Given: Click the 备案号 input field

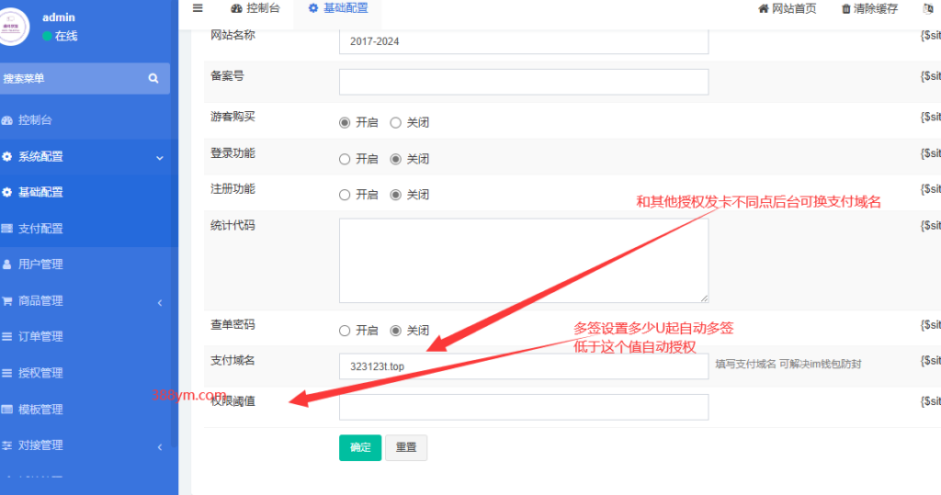Looking at the screenshot, I should tap(524, 82).
